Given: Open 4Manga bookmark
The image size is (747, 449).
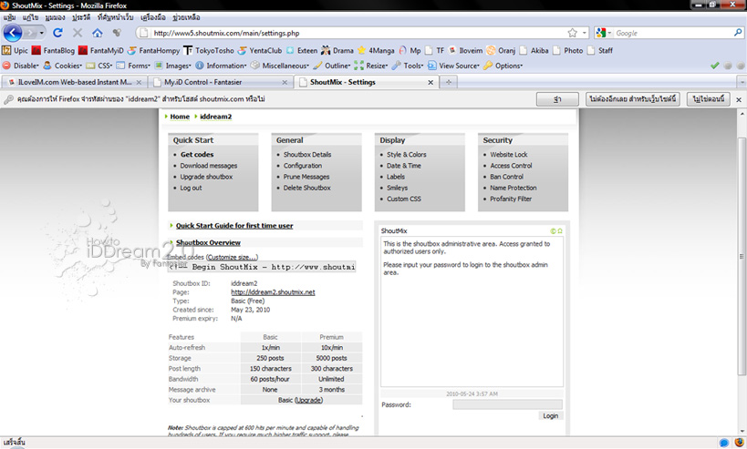Looking at the screenshot, I should pos(376,50).
